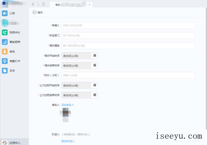
Task: Close the 审批 tab
Action: [90, 5]
